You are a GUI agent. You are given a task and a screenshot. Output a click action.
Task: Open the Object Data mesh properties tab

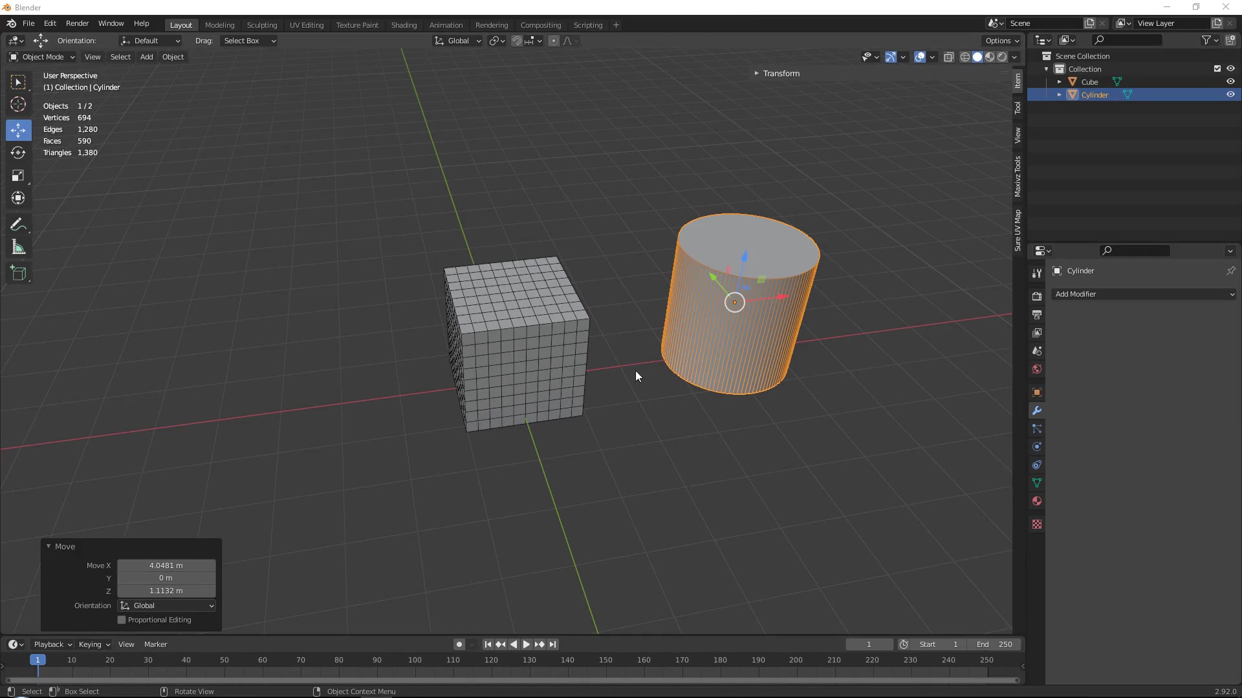tap(1037, 483)
